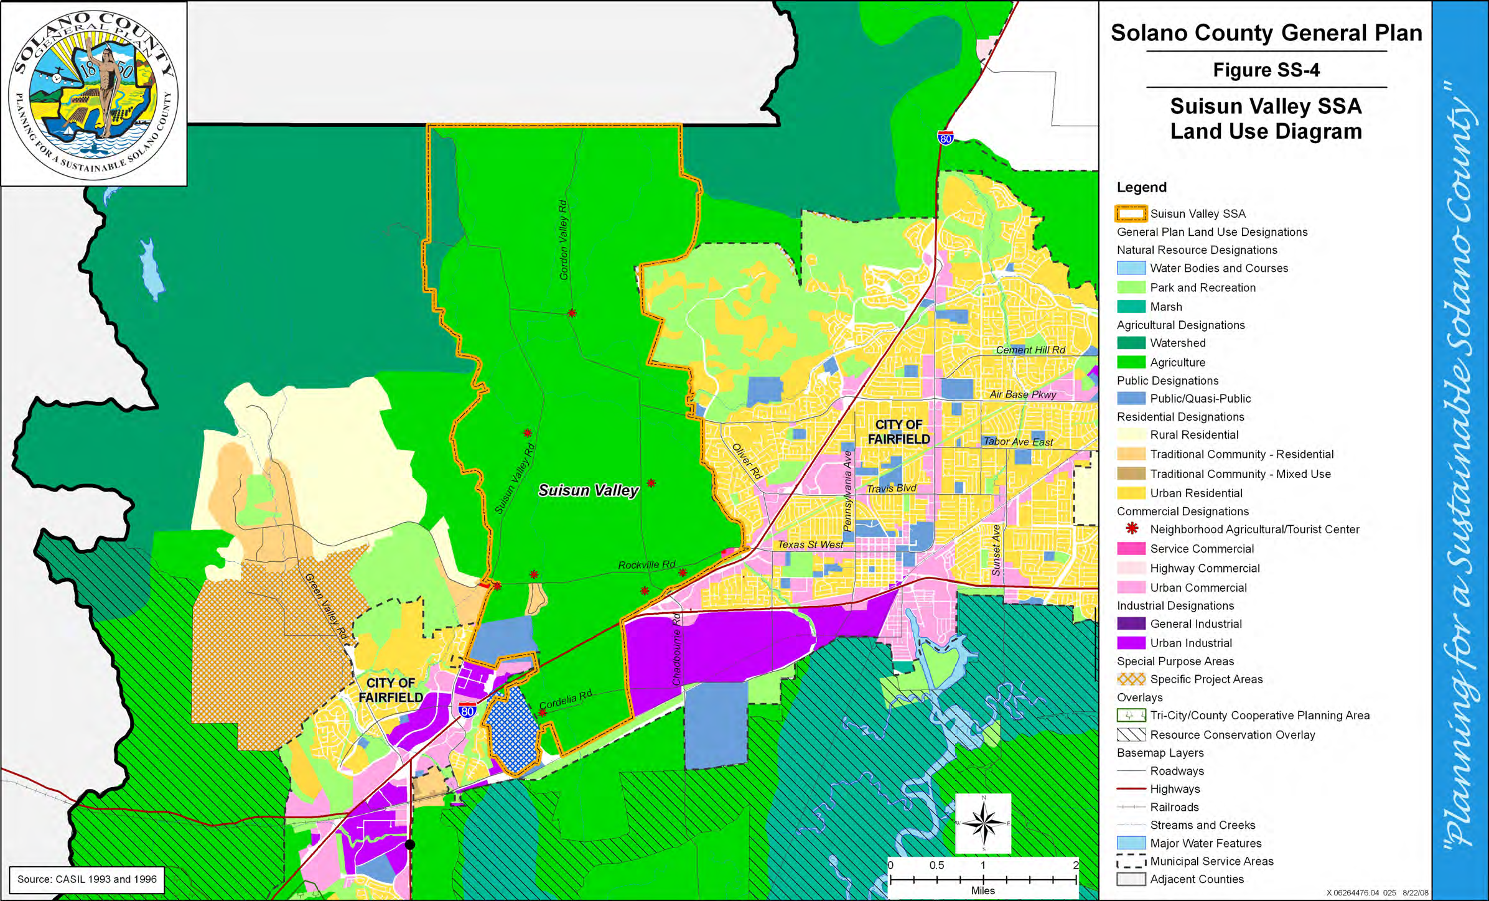Click the I-80 shield near Cordelia Rd
Viewport: 1489px width, 901px height.
(467, 711)
